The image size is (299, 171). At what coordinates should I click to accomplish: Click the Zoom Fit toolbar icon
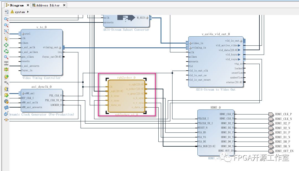(x=6, y=32)
